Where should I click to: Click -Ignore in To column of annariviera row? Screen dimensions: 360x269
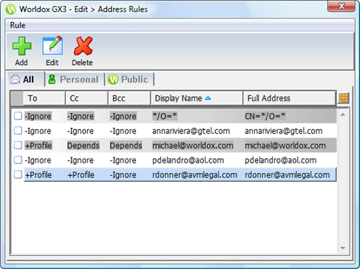[38, 131]
